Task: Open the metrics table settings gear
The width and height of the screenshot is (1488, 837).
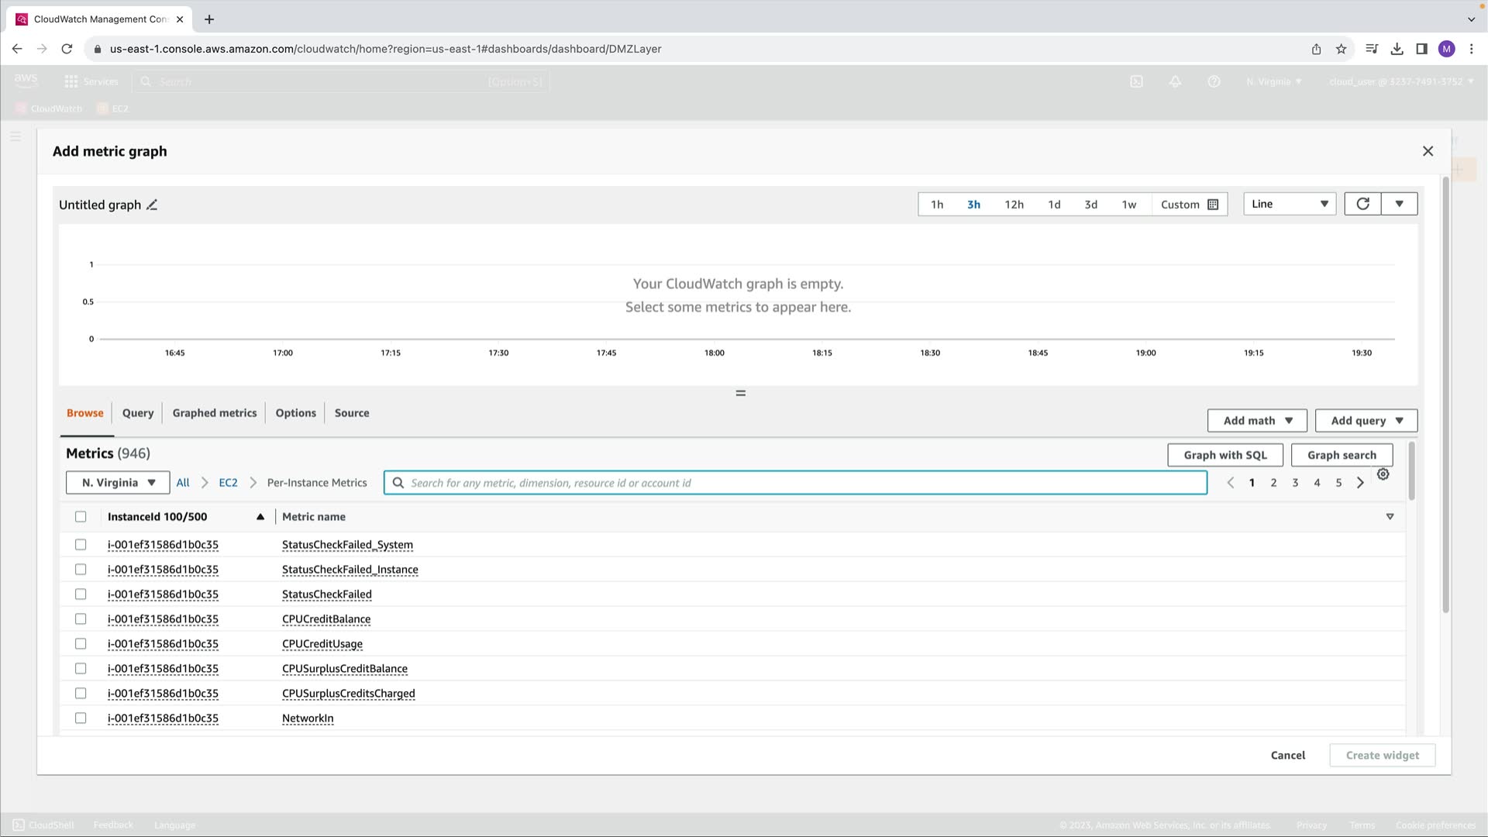Action: [x=1383, y=474]
